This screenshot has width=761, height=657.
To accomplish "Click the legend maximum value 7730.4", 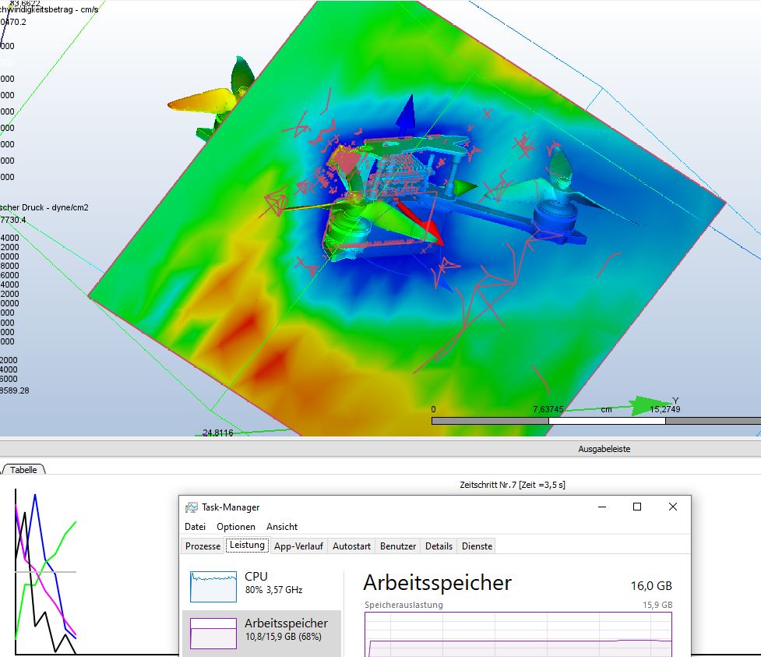I will click(x=13, y=220).
